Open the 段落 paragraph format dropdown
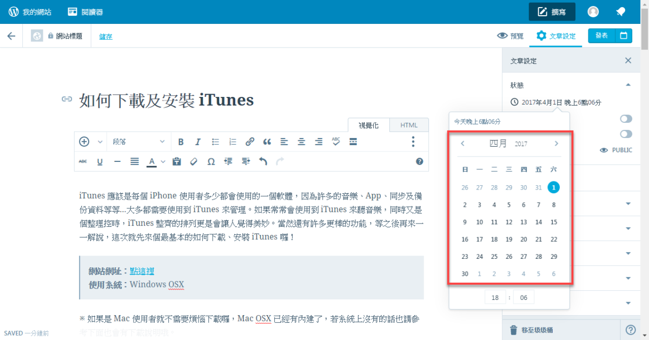 139,142
